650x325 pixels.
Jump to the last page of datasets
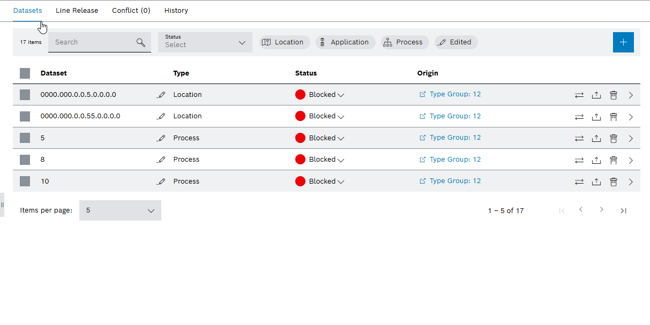click(623, 210)
